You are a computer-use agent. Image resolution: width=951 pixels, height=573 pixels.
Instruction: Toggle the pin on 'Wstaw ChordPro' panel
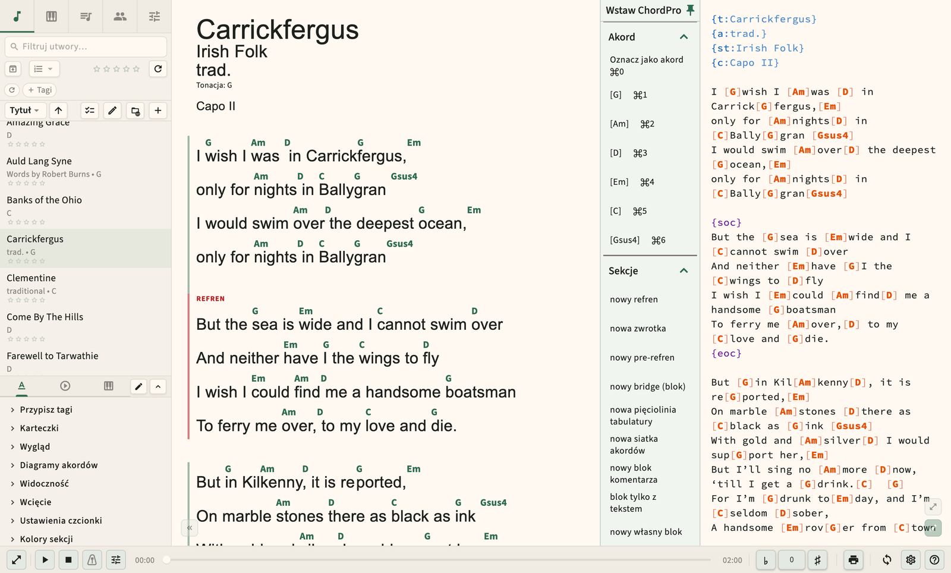(x=690, y=10)
